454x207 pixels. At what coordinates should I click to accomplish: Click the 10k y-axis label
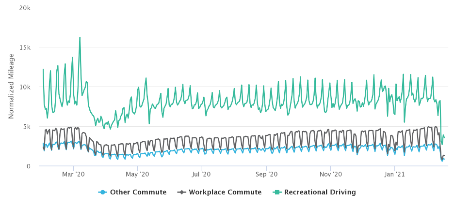[x=25, y=87]
